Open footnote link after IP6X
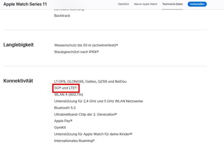The width and height of the screenshot is (224, 150). [x=98, y=51]
